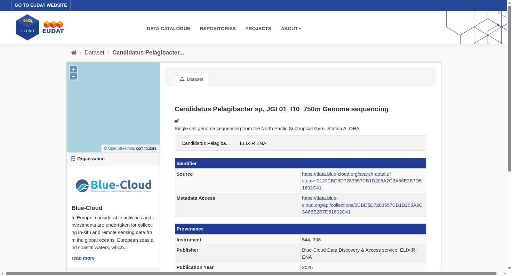Screen dimensions: 512x276
Task: Expand the ABOUT dropdown menu
Action: click(291, 29)
